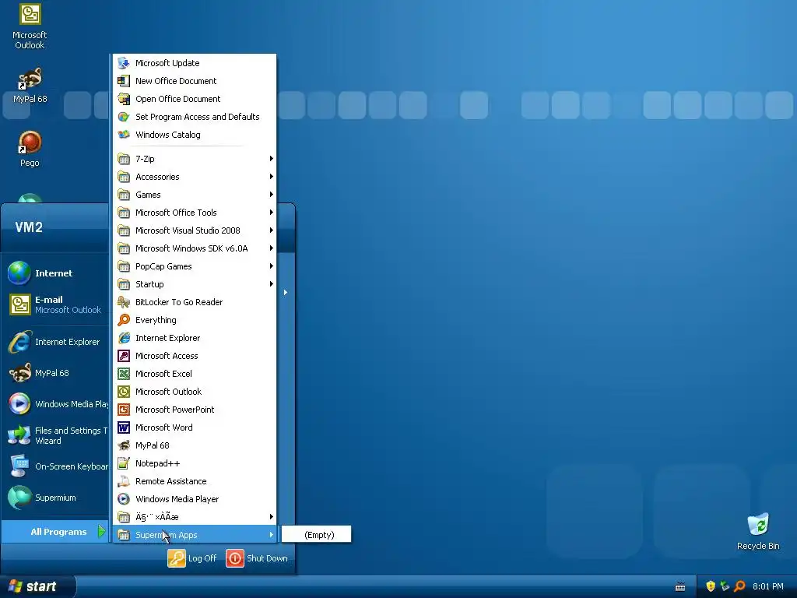Screen dimensions: 797x598
Task: Open Pego desktop shortcut
Action: (30, 149)
